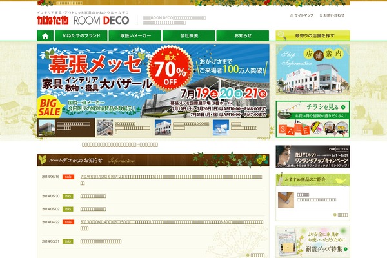Go to the home icon tab
This screenshot has width=387, height=258.
[x=45, y=35]
